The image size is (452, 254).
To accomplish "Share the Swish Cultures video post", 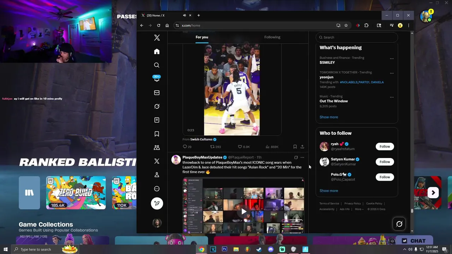I will point(302,147).
